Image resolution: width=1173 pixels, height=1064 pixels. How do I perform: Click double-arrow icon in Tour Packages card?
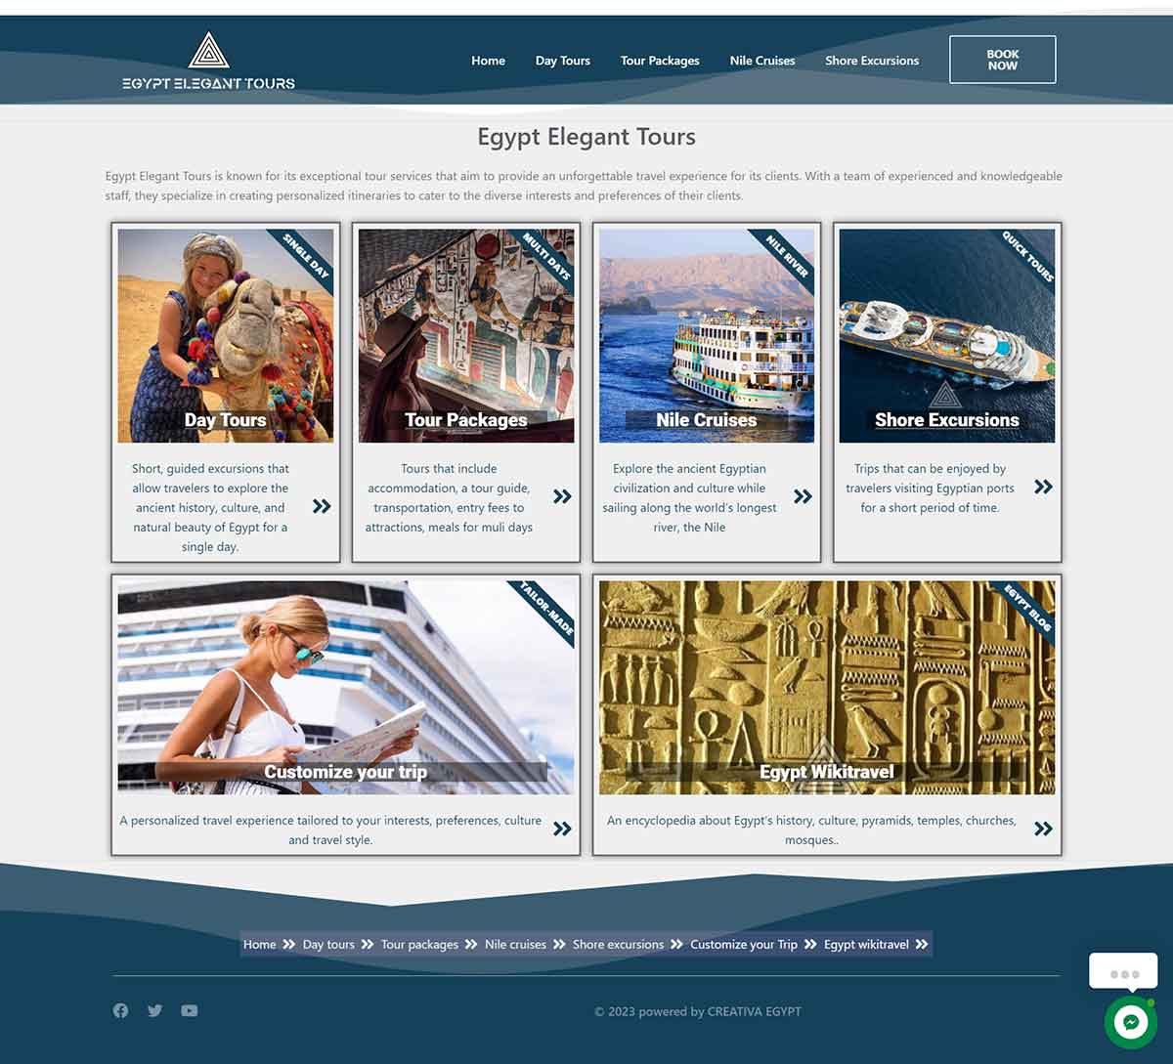tap(562, 496)
